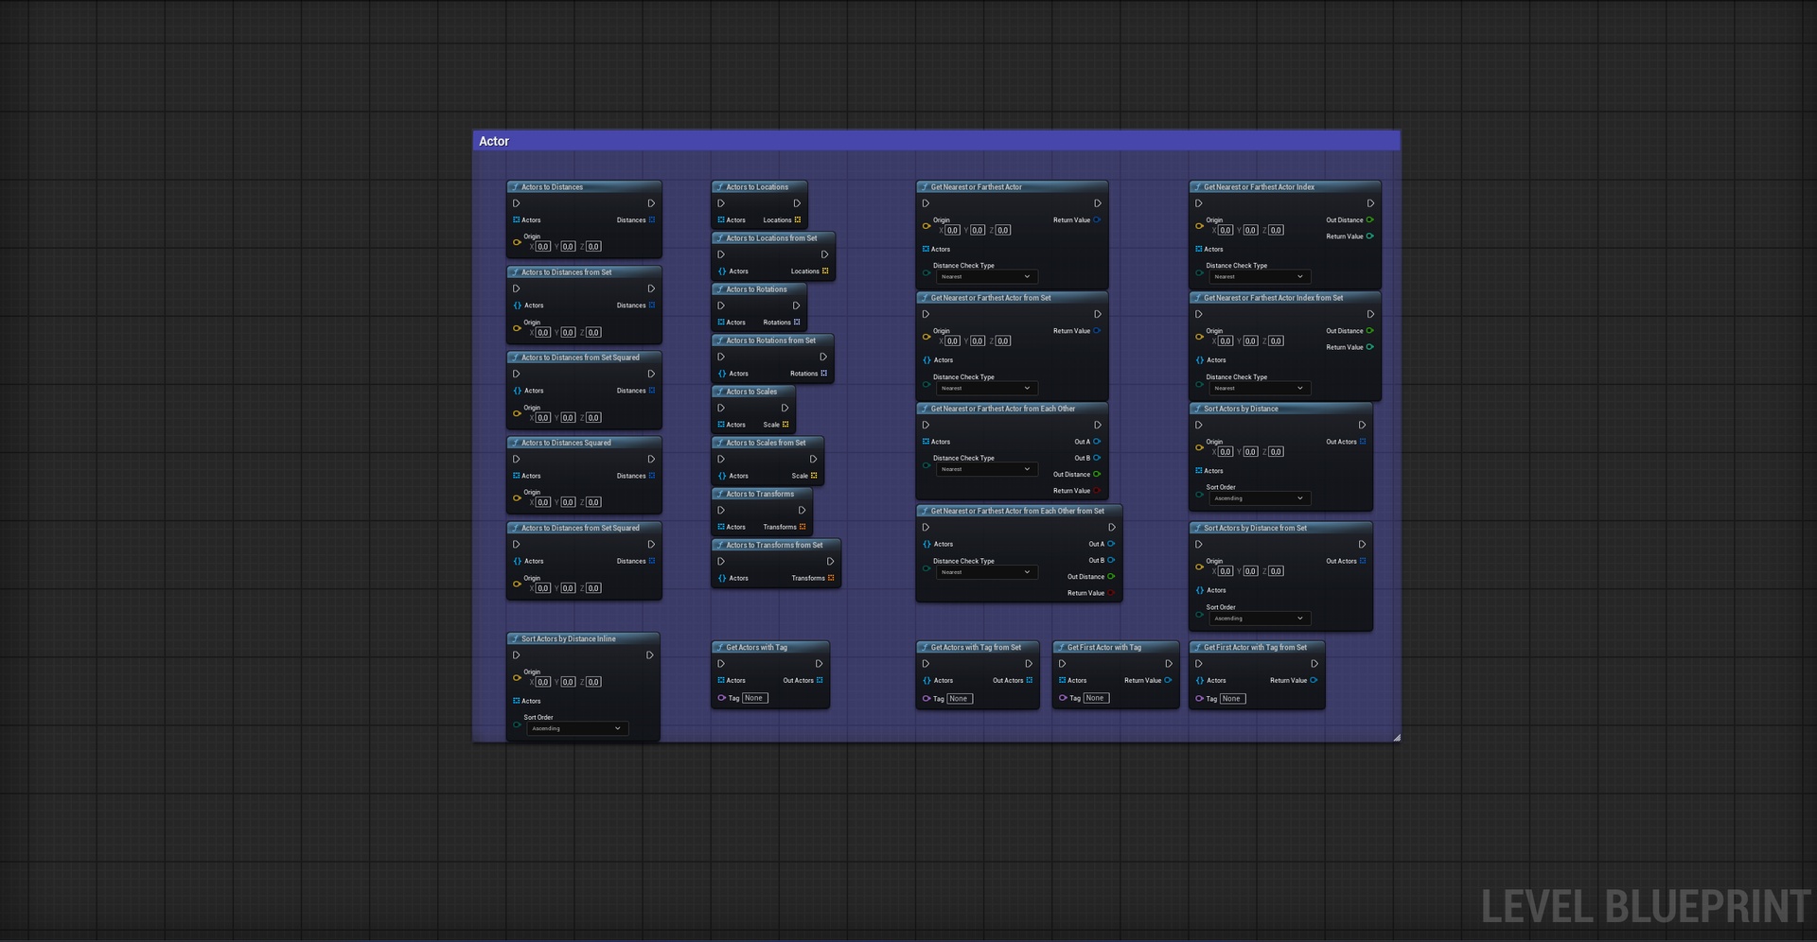Click output exec pin on Get Actors with Tag node
The image size is (1817, 942).
coord(819,664)
